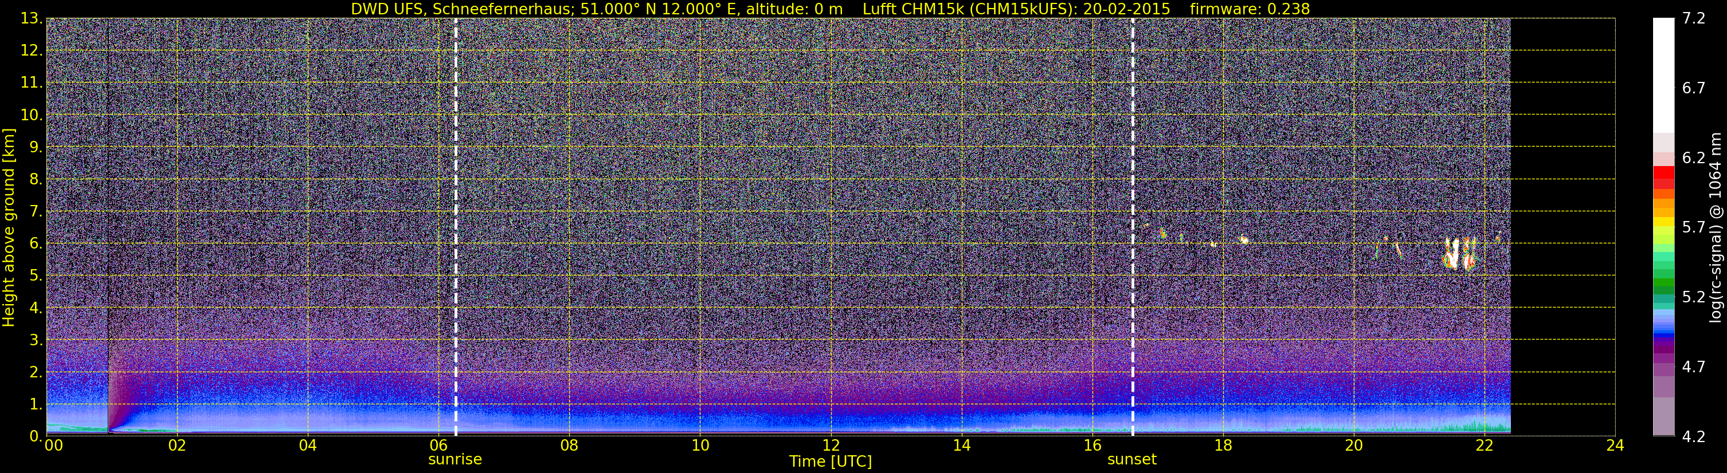Click the '12' tick label on the time axis
1727x473 pixels.
click(831, 446)
